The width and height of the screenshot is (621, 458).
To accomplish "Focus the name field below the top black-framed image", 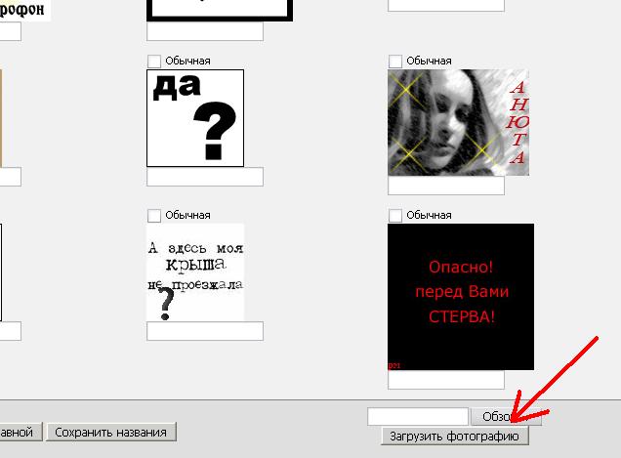I will [205, 32].
